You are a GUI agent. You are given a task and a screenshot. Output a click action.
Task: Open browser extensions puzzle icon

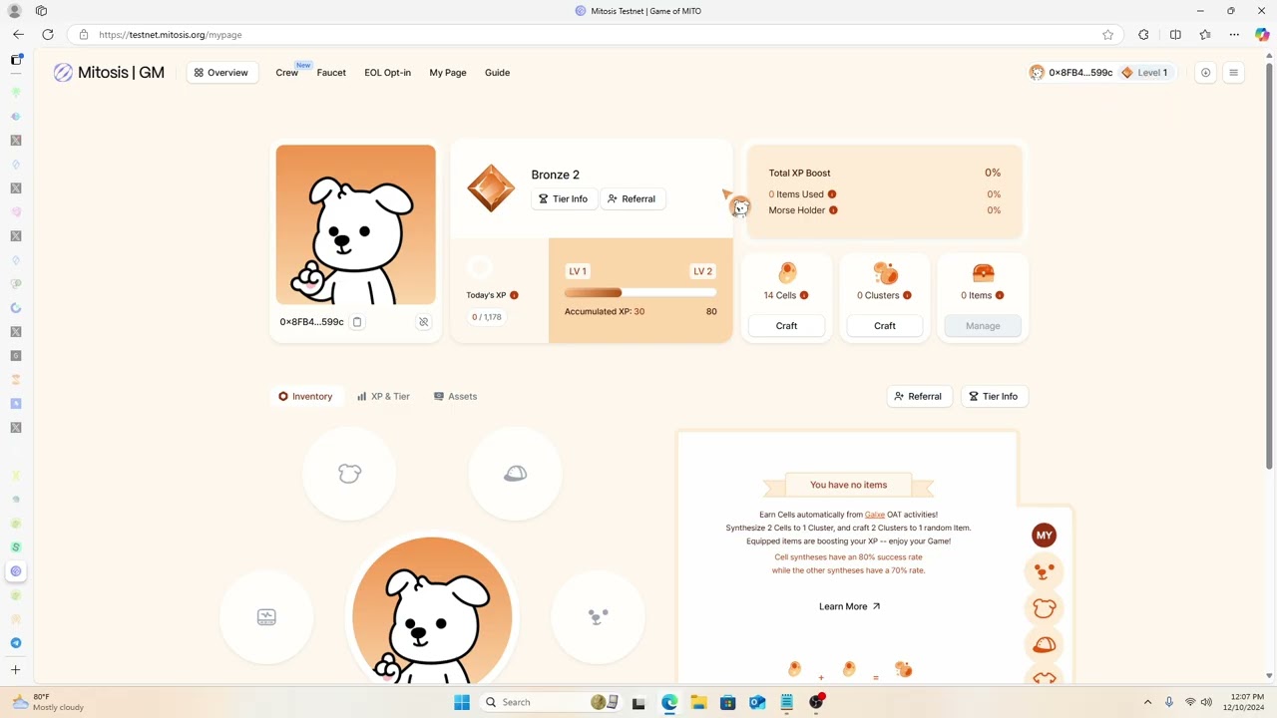[1143, 35]
